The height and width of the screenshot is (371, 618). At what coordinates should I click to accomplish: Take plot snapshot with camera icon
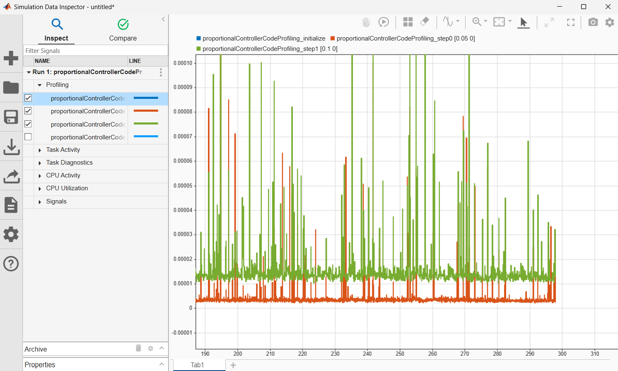[593, 22]
